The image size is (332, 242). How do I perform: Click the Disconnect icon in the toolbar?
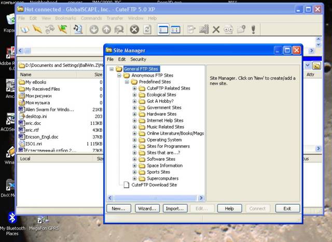[50, 30]
